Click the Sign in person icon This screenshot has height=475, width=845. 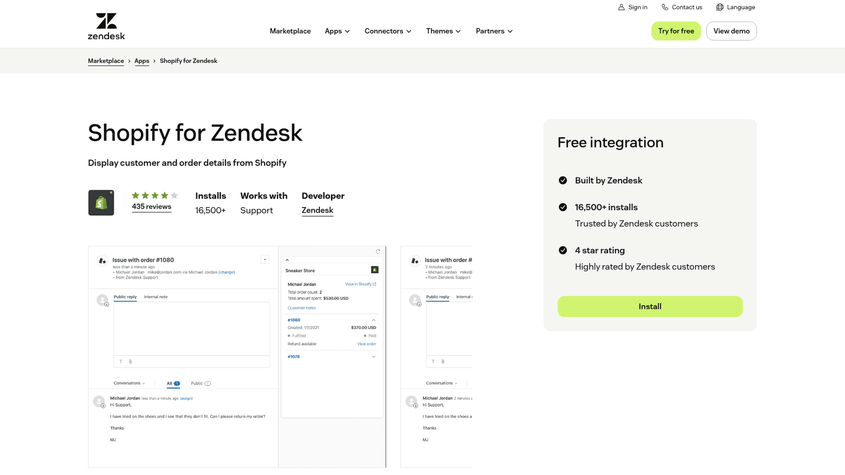pos(621,7)
